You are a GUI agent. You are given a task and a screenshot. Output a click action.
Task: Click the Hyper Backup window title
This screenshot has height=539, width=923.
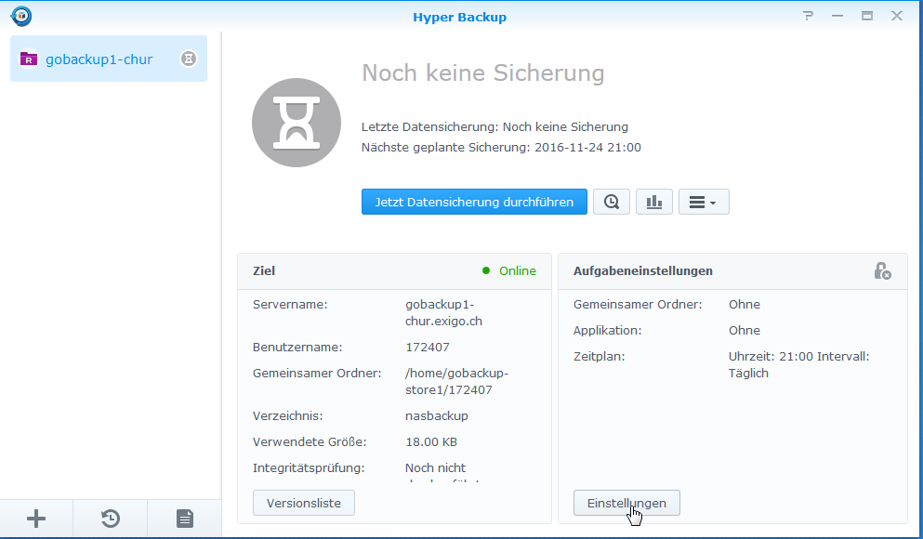click(x=460, y=17)
